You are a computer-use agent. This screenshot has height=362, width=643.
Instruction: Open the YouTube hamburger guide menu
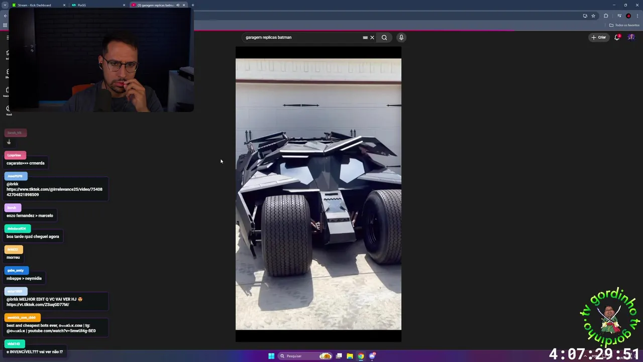[x=8, y=37]
